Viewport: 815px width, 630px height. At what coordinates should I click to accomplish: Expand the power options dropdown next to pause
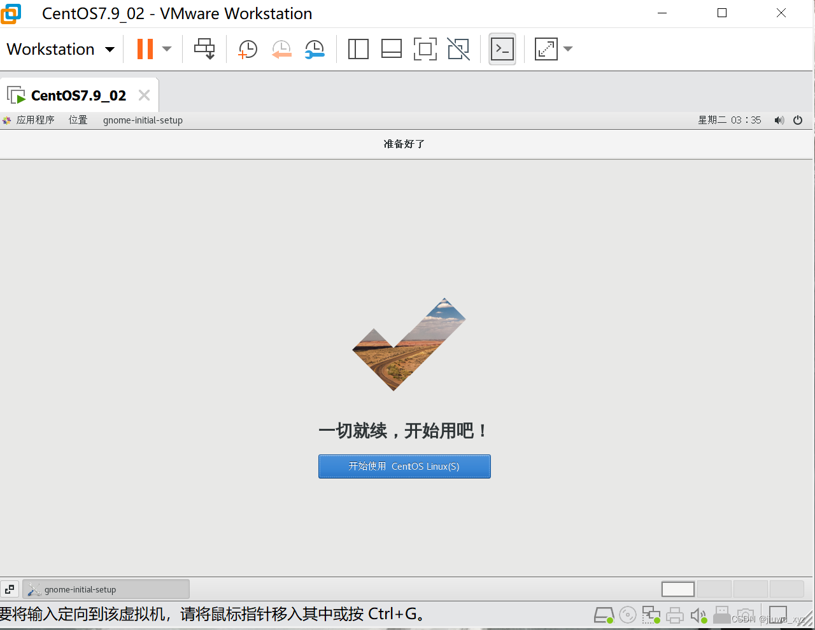[x=167, y=49]
